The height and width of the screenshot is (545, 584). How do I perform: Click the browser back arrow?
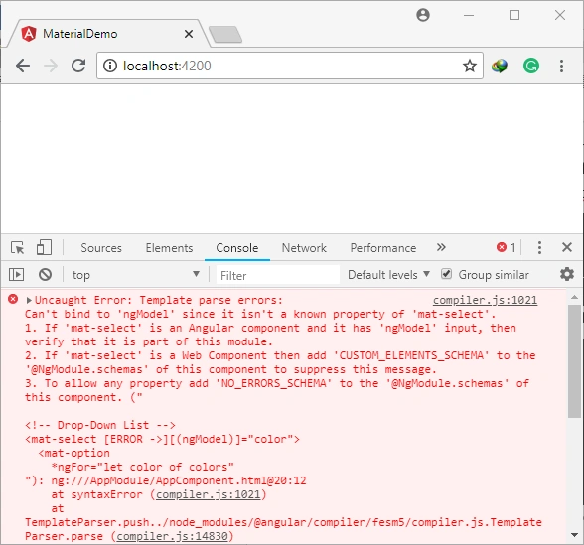pos(23,66)
